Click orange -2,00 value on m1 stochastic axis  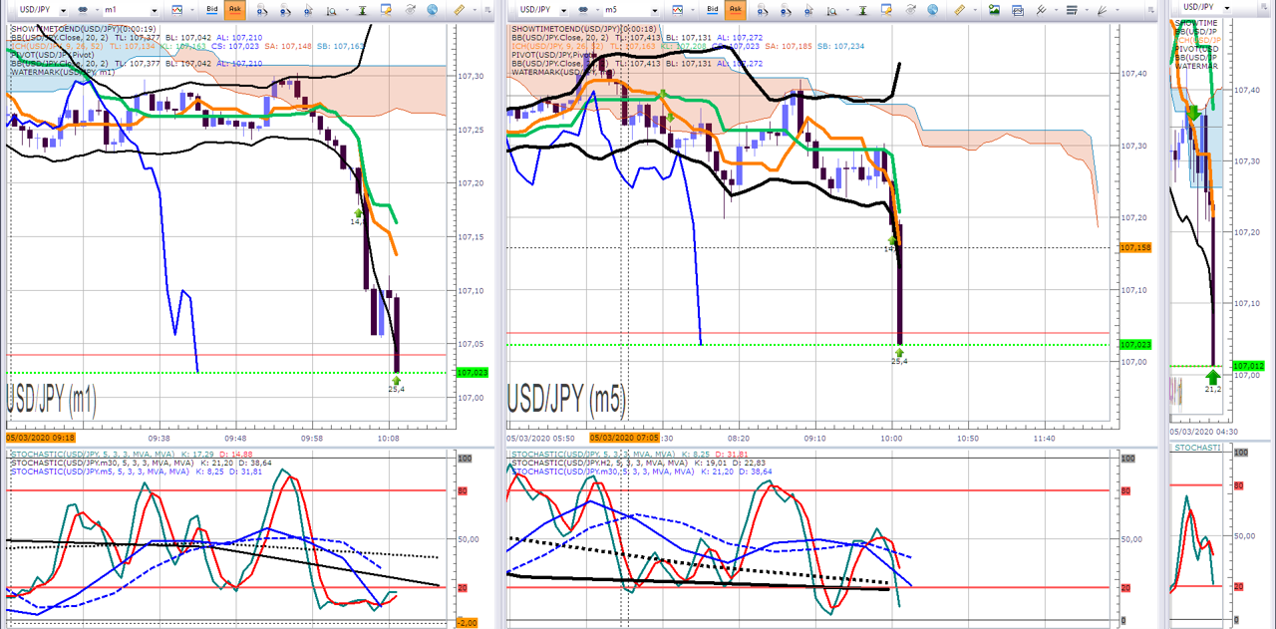pyautogui.click(x=468, y=622)
